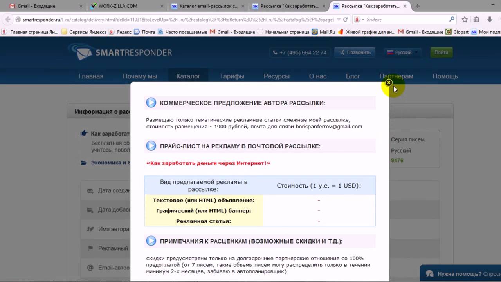Click play icon beside ПРИМЕЧАНИЯ К РАСЦЕНКАМ heading

[x=151, y=241]
